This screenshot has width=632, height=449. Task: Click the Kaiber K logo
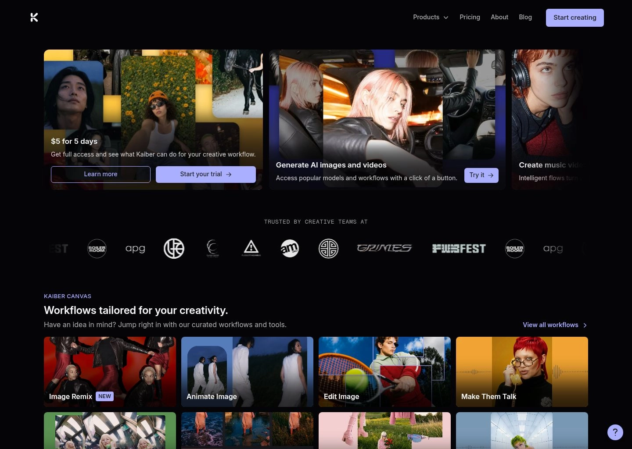tap(34, 17)
